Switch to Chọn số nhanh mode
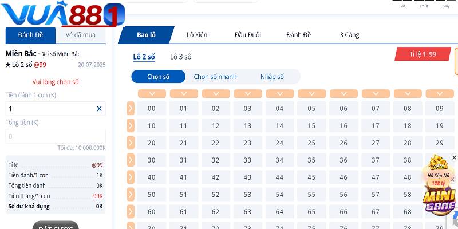The image size is (458, 229). tap(215, 77)
